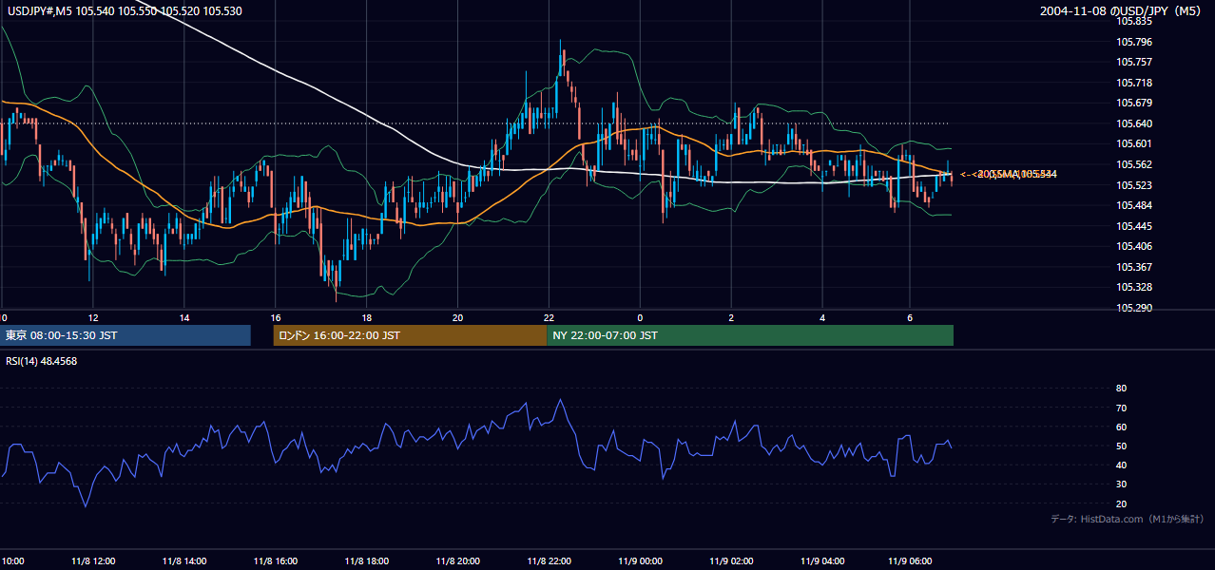Viewport: 1215px width, 570px height.
Task: Select the NY 22:00-07:00 JST session bar
Action: [x=750, y=335]
